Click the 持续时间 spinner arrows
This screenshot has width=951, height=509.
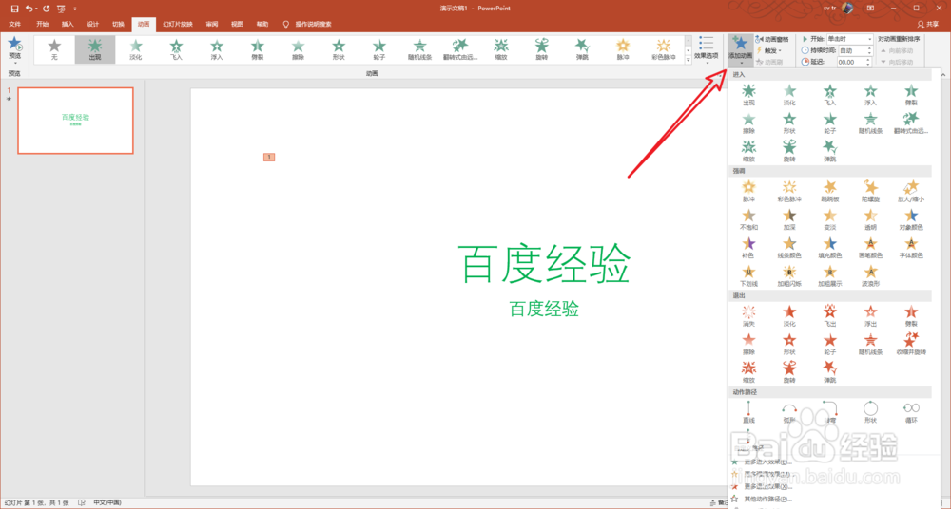[x=868, y=50]
